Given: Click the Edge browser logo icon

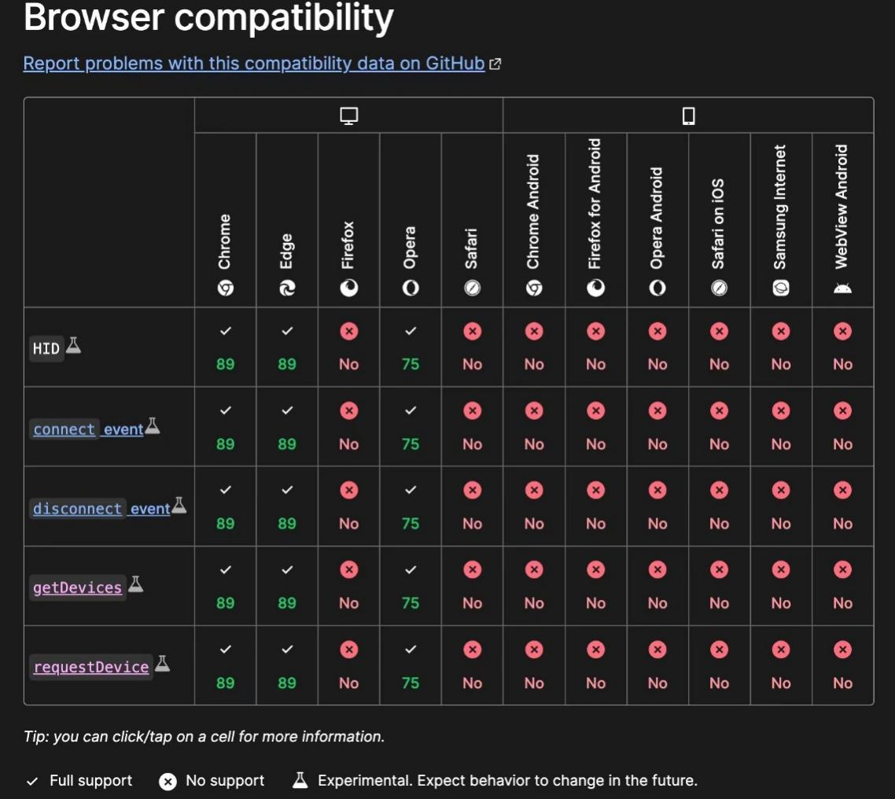Looking at the screenshot, I should 287,289.
